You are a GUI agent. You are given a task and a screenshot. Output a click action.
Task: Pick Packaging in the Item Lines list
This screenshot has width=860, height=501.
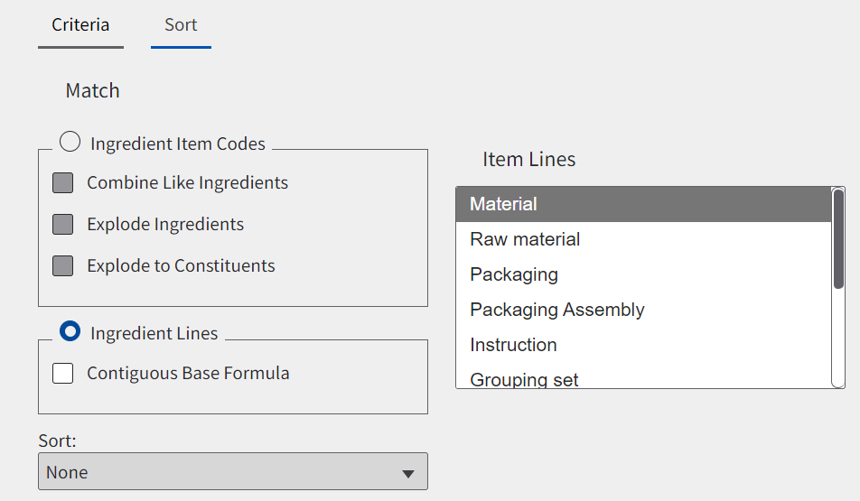click(x=642, y=274)
